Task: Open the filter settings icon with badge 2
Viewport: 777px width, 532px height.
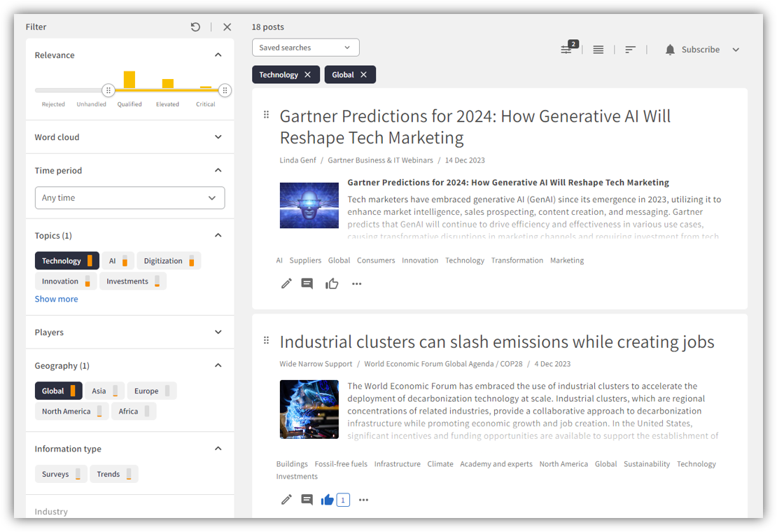Action: (x=567, y=49)
